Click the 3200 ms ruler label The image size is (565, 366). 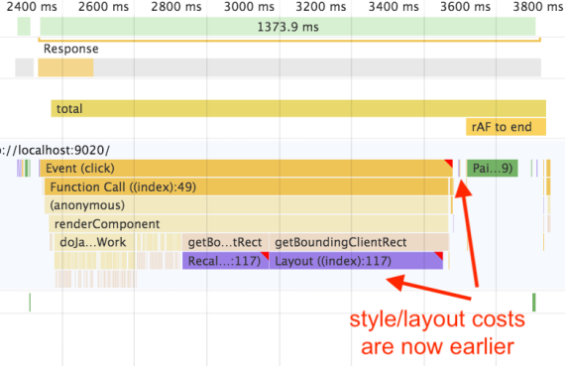pyautogui.click(x=321, y=7)
